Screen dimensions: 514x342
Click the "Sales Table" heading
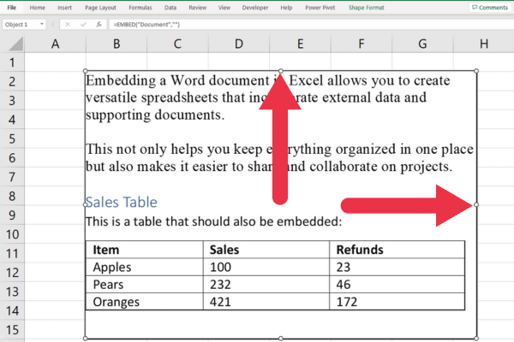click(x=122, y=202)
